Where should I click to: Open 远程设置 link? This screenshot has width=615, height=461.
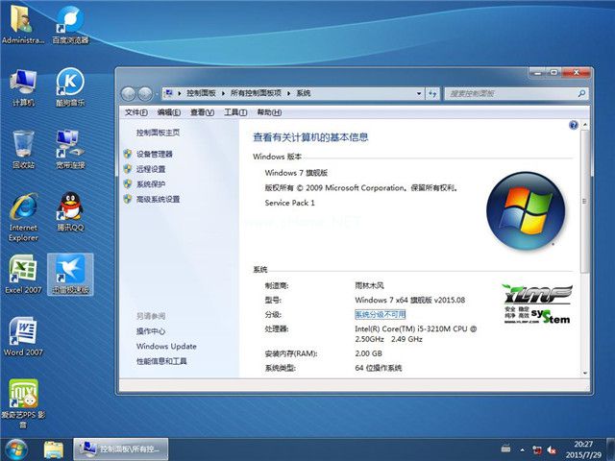coord(151,169)
